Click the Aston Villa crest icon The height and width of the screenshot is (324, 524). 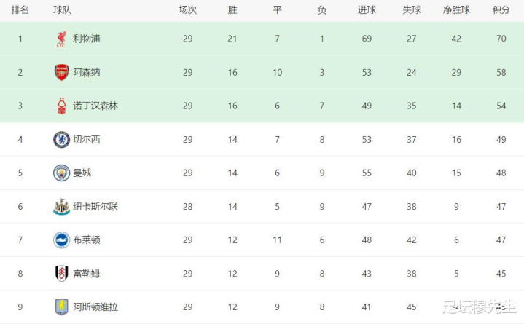61,307
